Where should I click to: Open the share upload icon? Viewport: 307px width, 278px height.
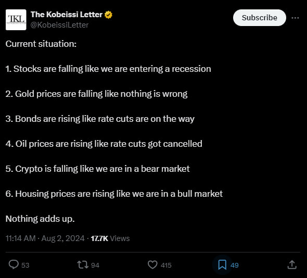tap(292, 264)
